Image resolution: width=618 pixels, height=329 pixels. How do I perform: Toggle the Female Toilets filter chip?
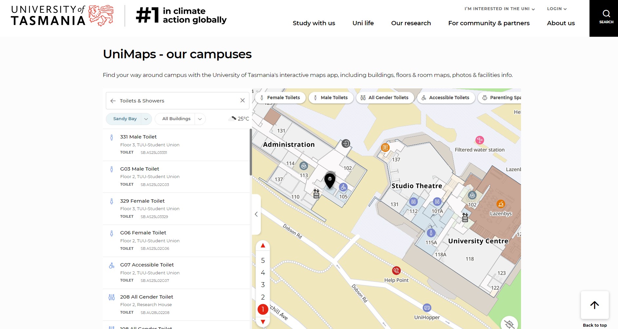(280, 98)
